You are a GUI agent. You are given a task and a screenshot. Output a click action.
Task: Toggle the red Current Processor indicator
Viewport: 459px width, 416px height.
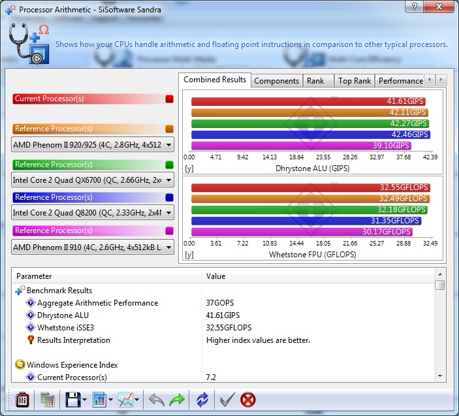click(169, 99)
